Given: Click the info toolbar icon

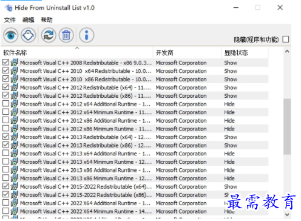Looking at the screenshot, I should [87, 35].
